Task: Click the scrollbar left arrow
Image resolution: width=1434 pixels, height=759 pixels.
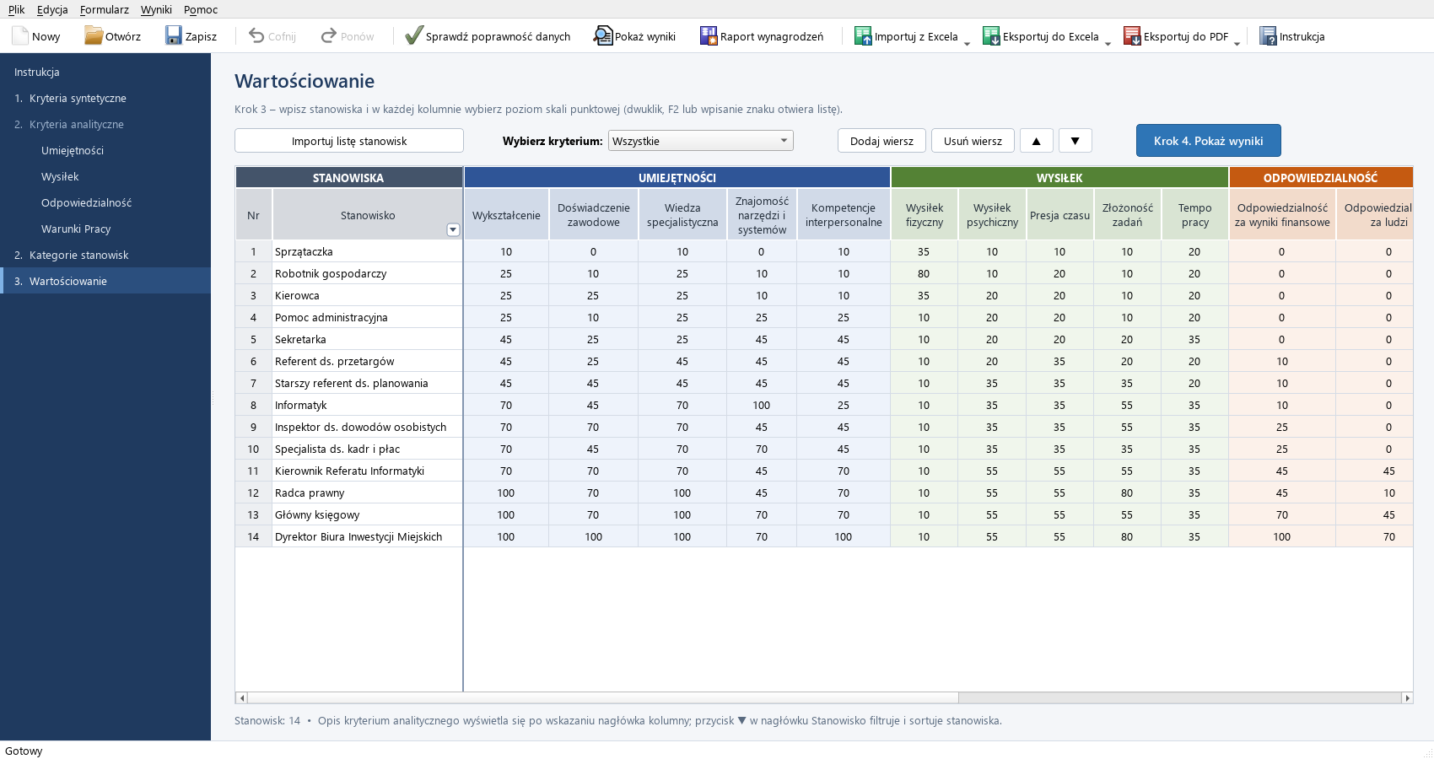Action: tap(241, 697)
